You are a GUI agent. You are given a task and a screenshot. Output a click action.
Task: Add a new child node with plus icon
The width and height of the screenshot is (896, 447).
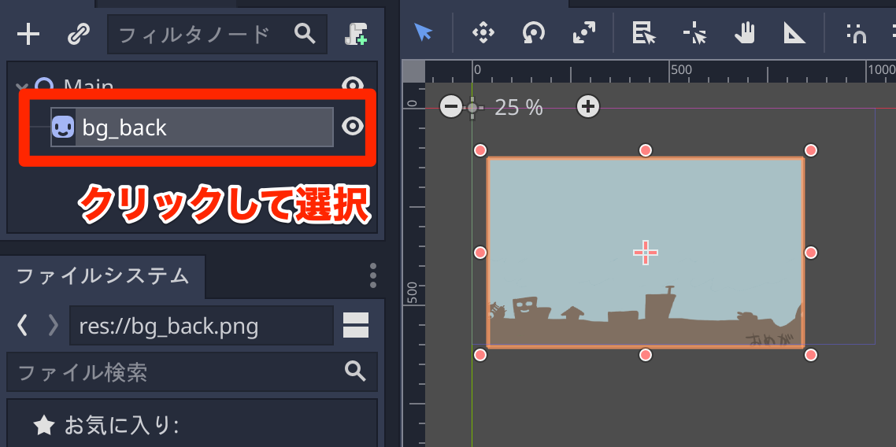(x=28, y=35)
